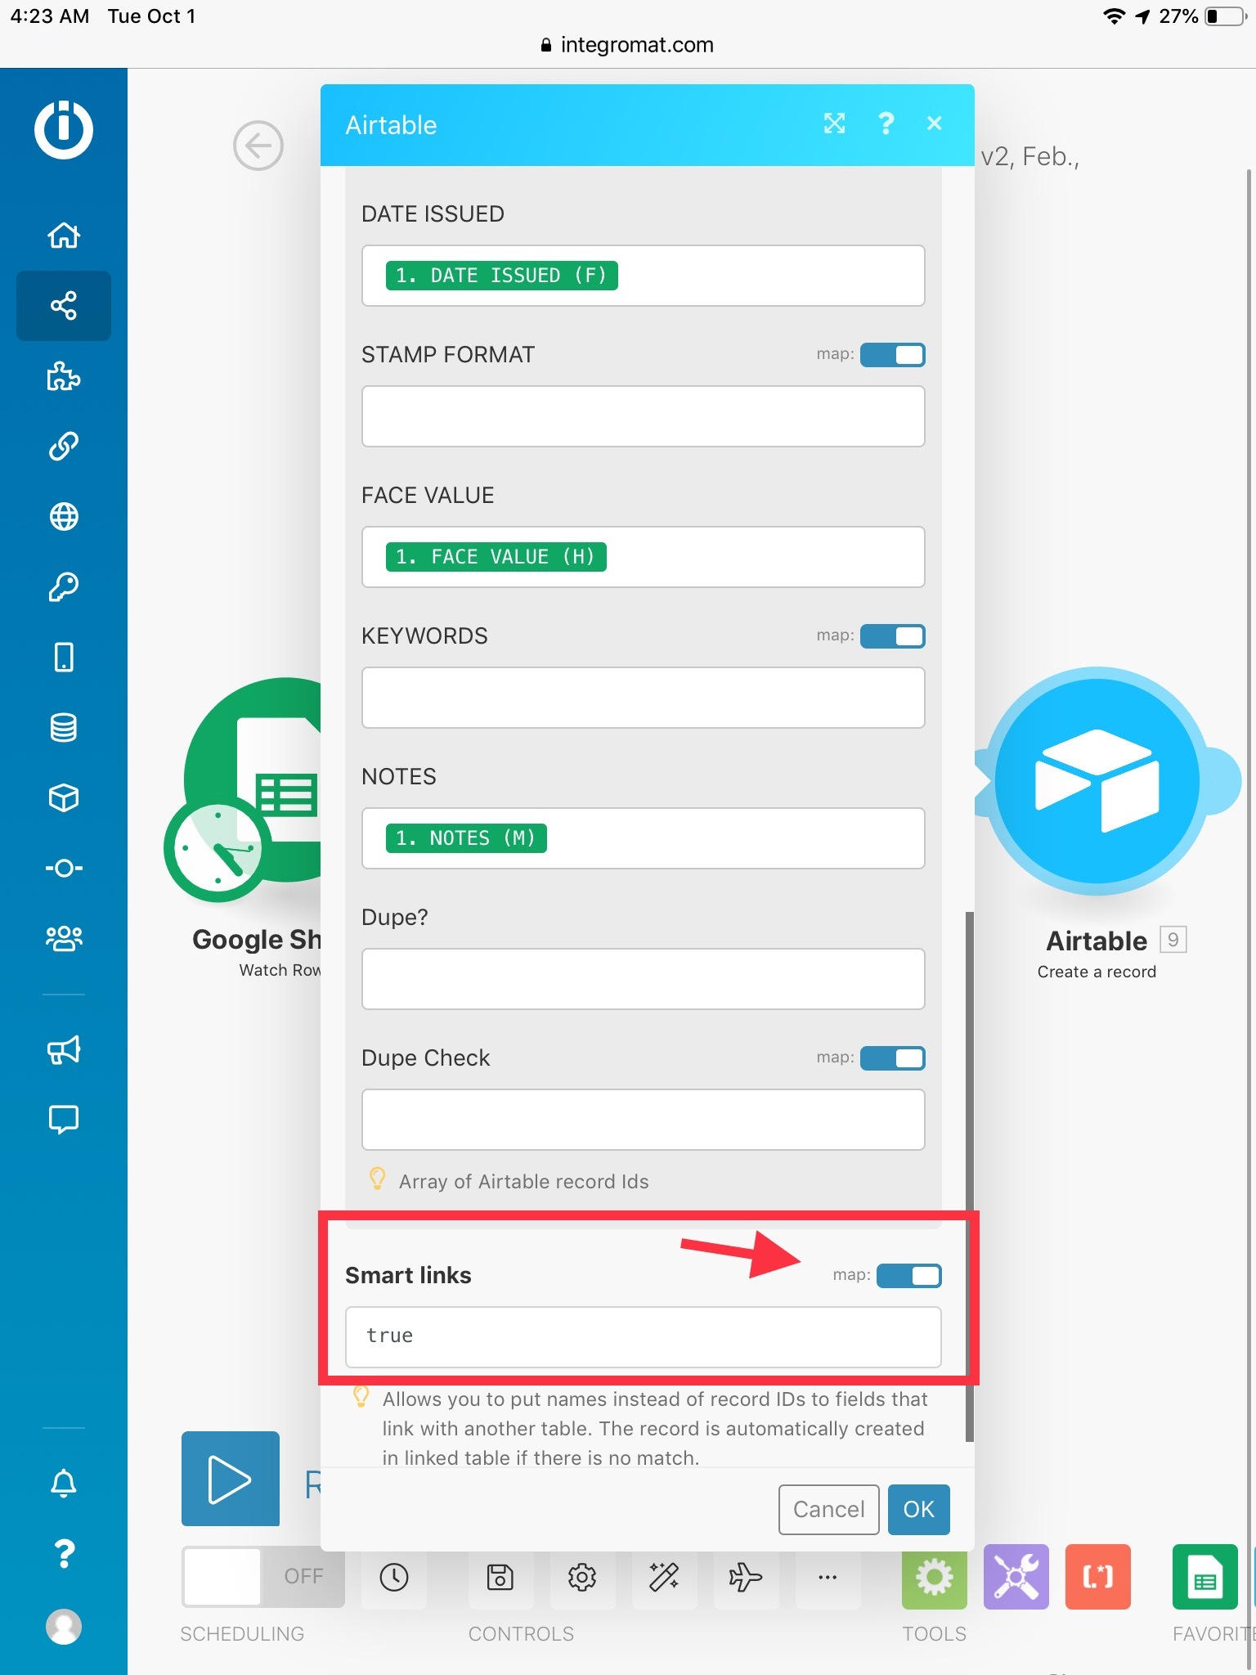This screenshot has height=1675, width=1256.
Task: Save scenario floppy disk icon
Action: coord(500,1577)
